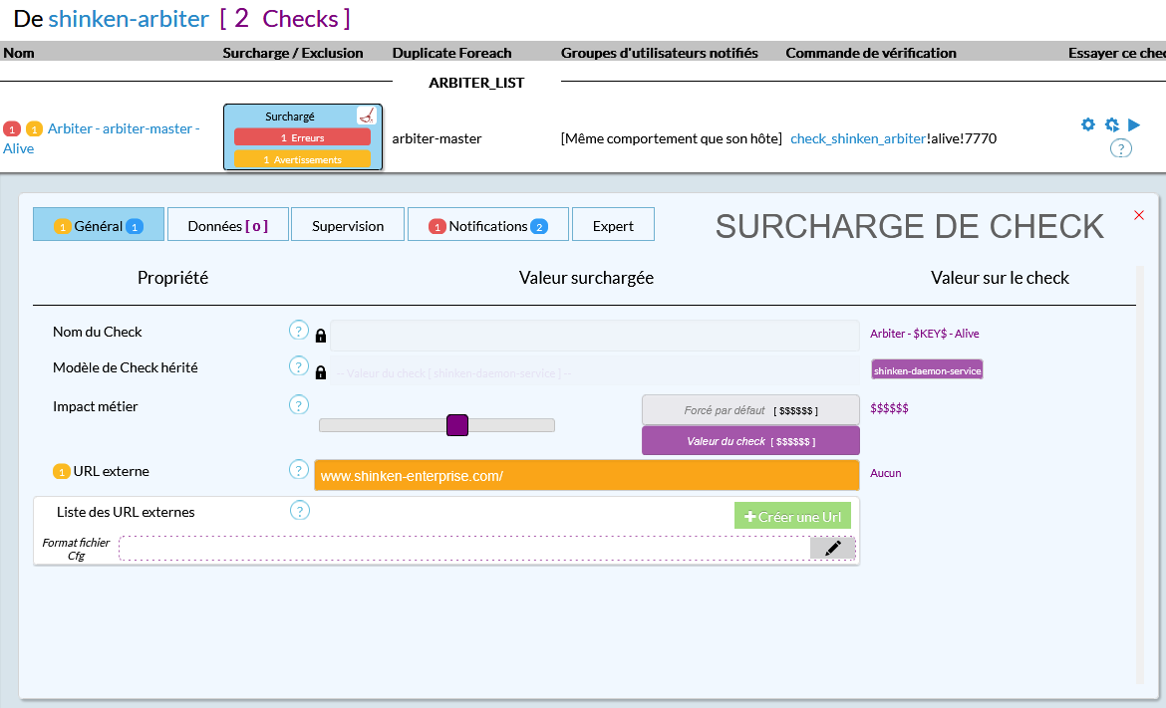Screen dimensions: 1166x708
Task: Open help icon for Impact métier
Action: (298, 404)
